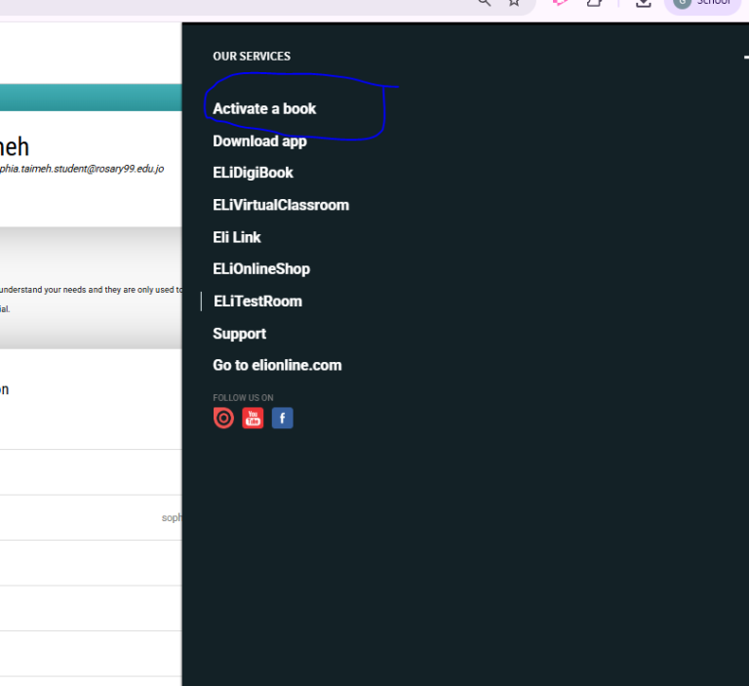Go to elionline.com link
This screenshot has height=686, width=749.
pos(277,365)
